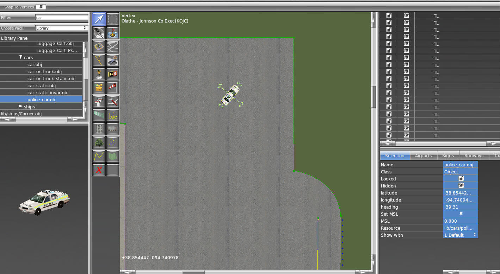
Task: Click the Resource value lib/cars/poli...
Action: (x=460, y=228)
